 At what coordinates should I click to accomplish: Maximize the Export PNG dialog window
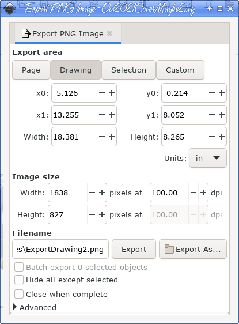point(220,9)
